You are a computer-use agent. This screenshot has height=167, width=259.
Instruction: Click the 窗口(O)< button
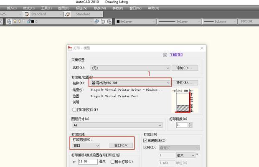pyautogui.click(x=121, y=145)
